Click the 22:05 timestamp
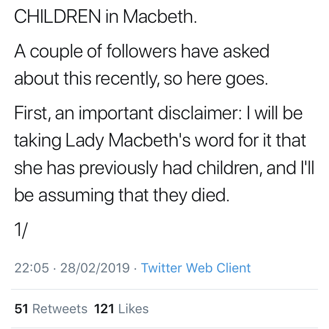The width and height of the screenshot is (329, 329). tap(32, 268)
